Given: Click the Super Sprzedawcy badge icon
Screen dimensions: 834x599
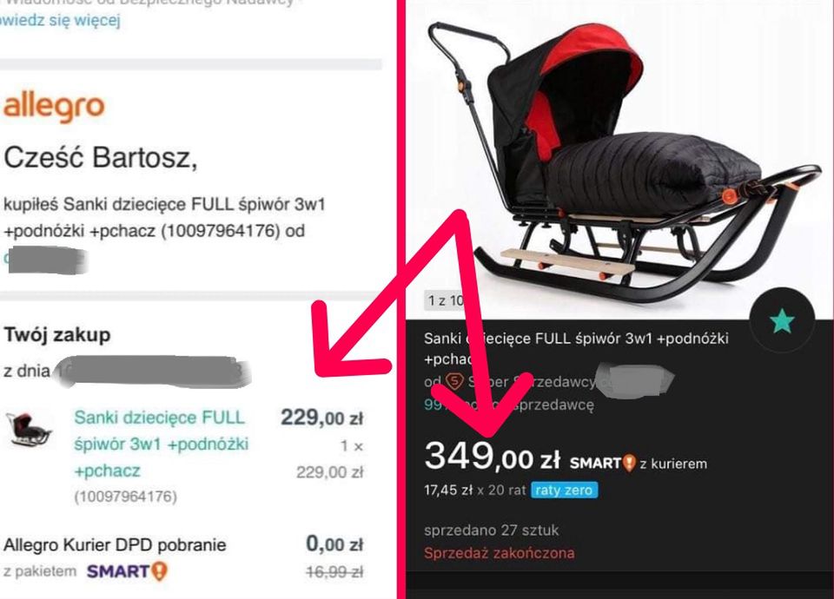Looking at the screenshot, I should point(454,381).
